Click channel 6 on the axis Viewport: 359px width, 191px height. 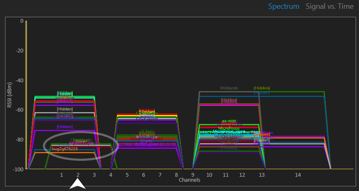point(143,175)
